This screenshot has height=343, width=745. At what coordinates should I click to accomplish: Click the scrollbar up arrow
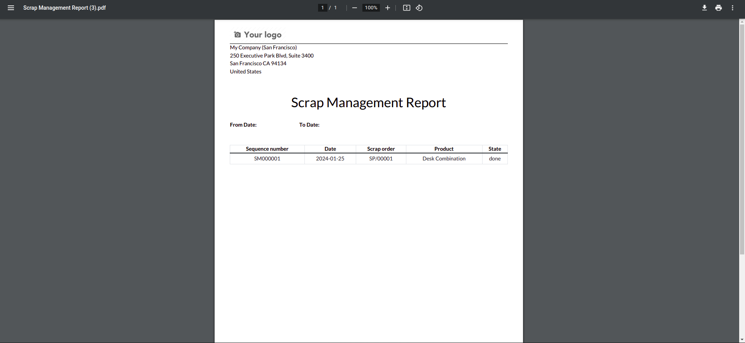(742, 22)
